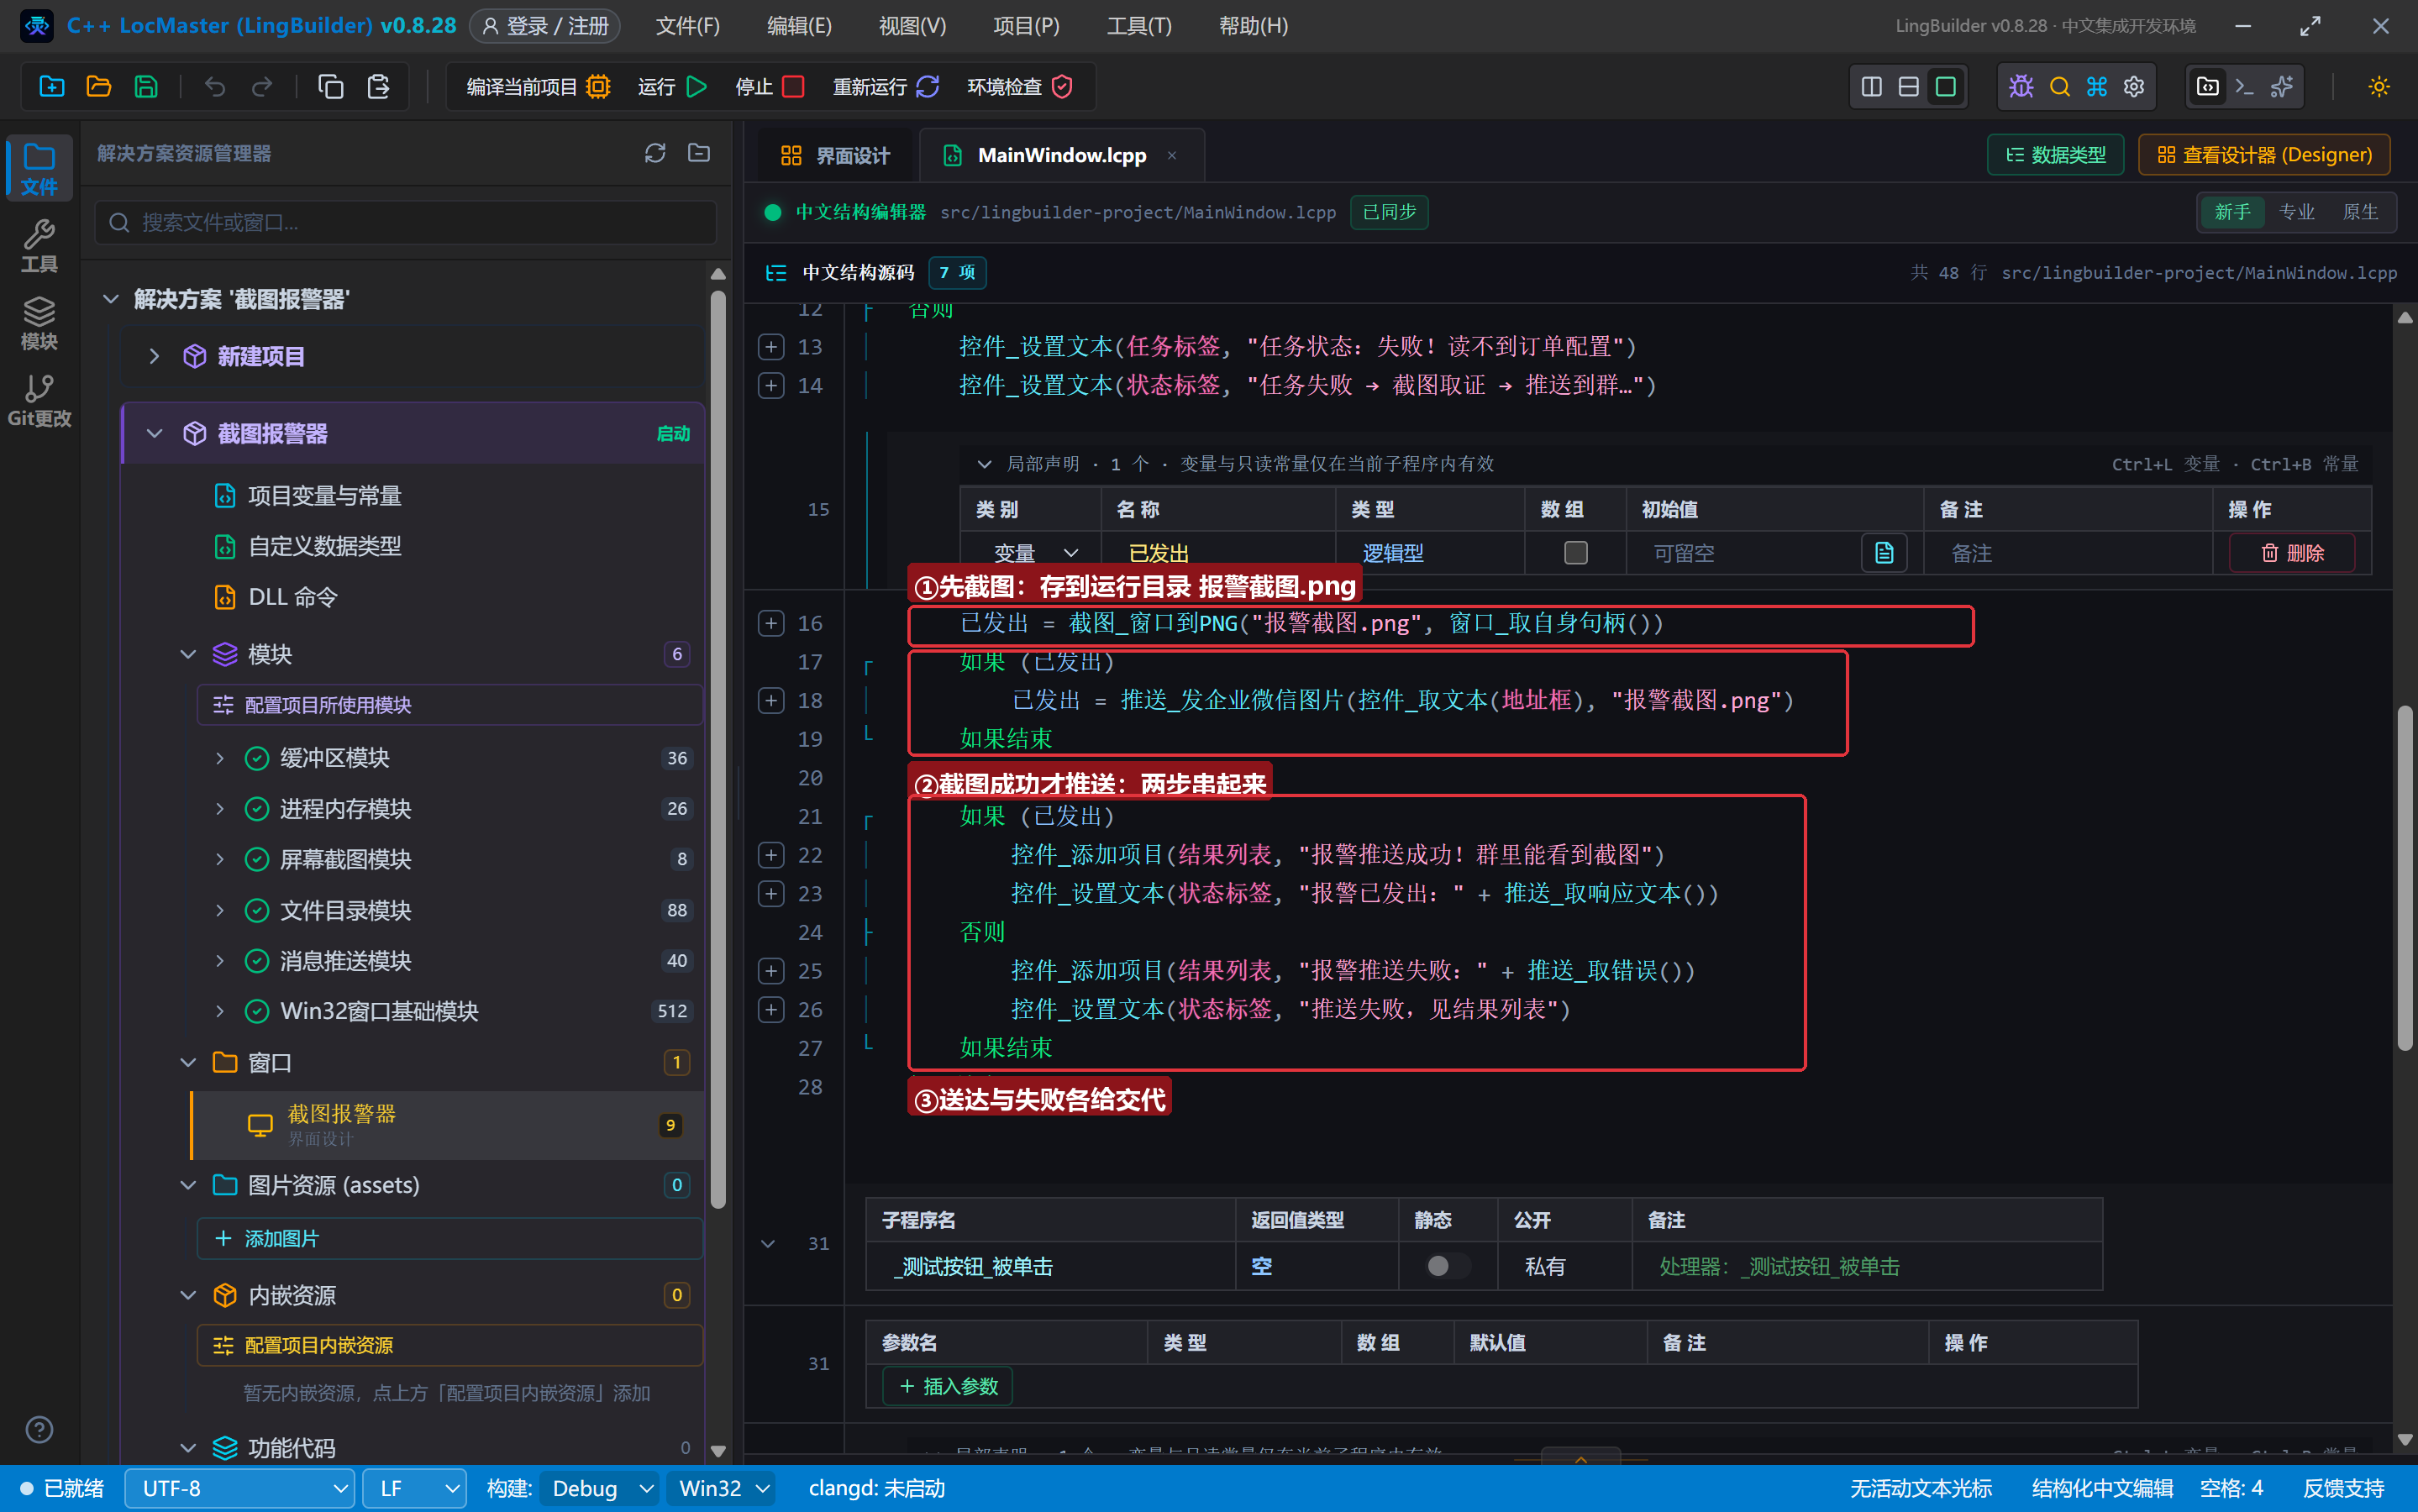Close the MainWindow.lcpp tab
Image resolution: width=2418 pixels, height=1512 pixels.
(x=1172, y=155)
